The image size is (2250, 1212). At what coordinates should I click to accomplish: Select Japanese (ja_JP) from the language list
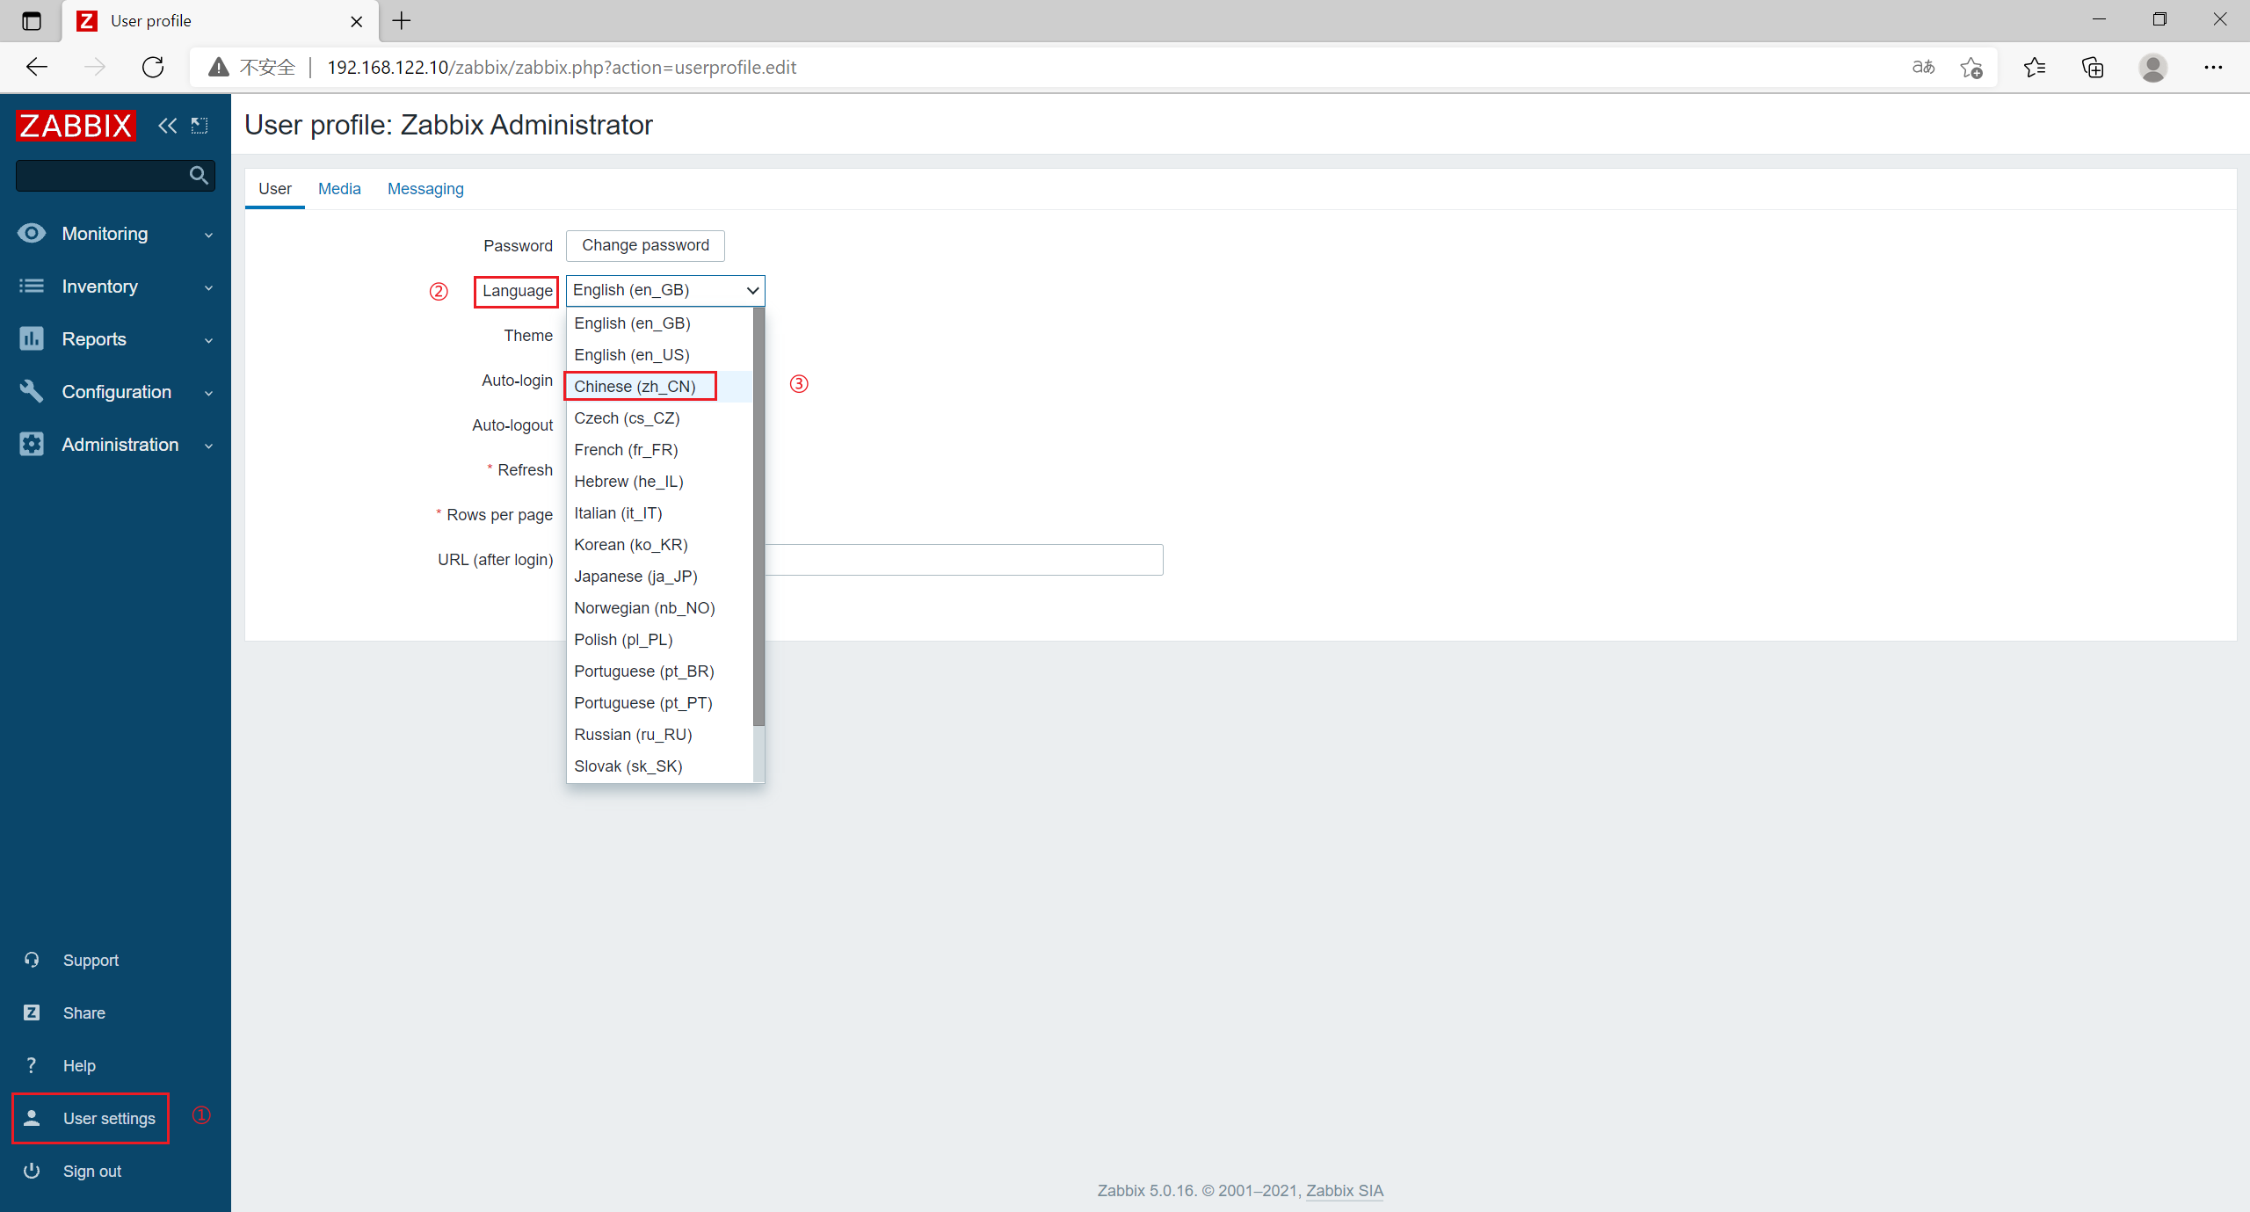(x=659, y=577)
